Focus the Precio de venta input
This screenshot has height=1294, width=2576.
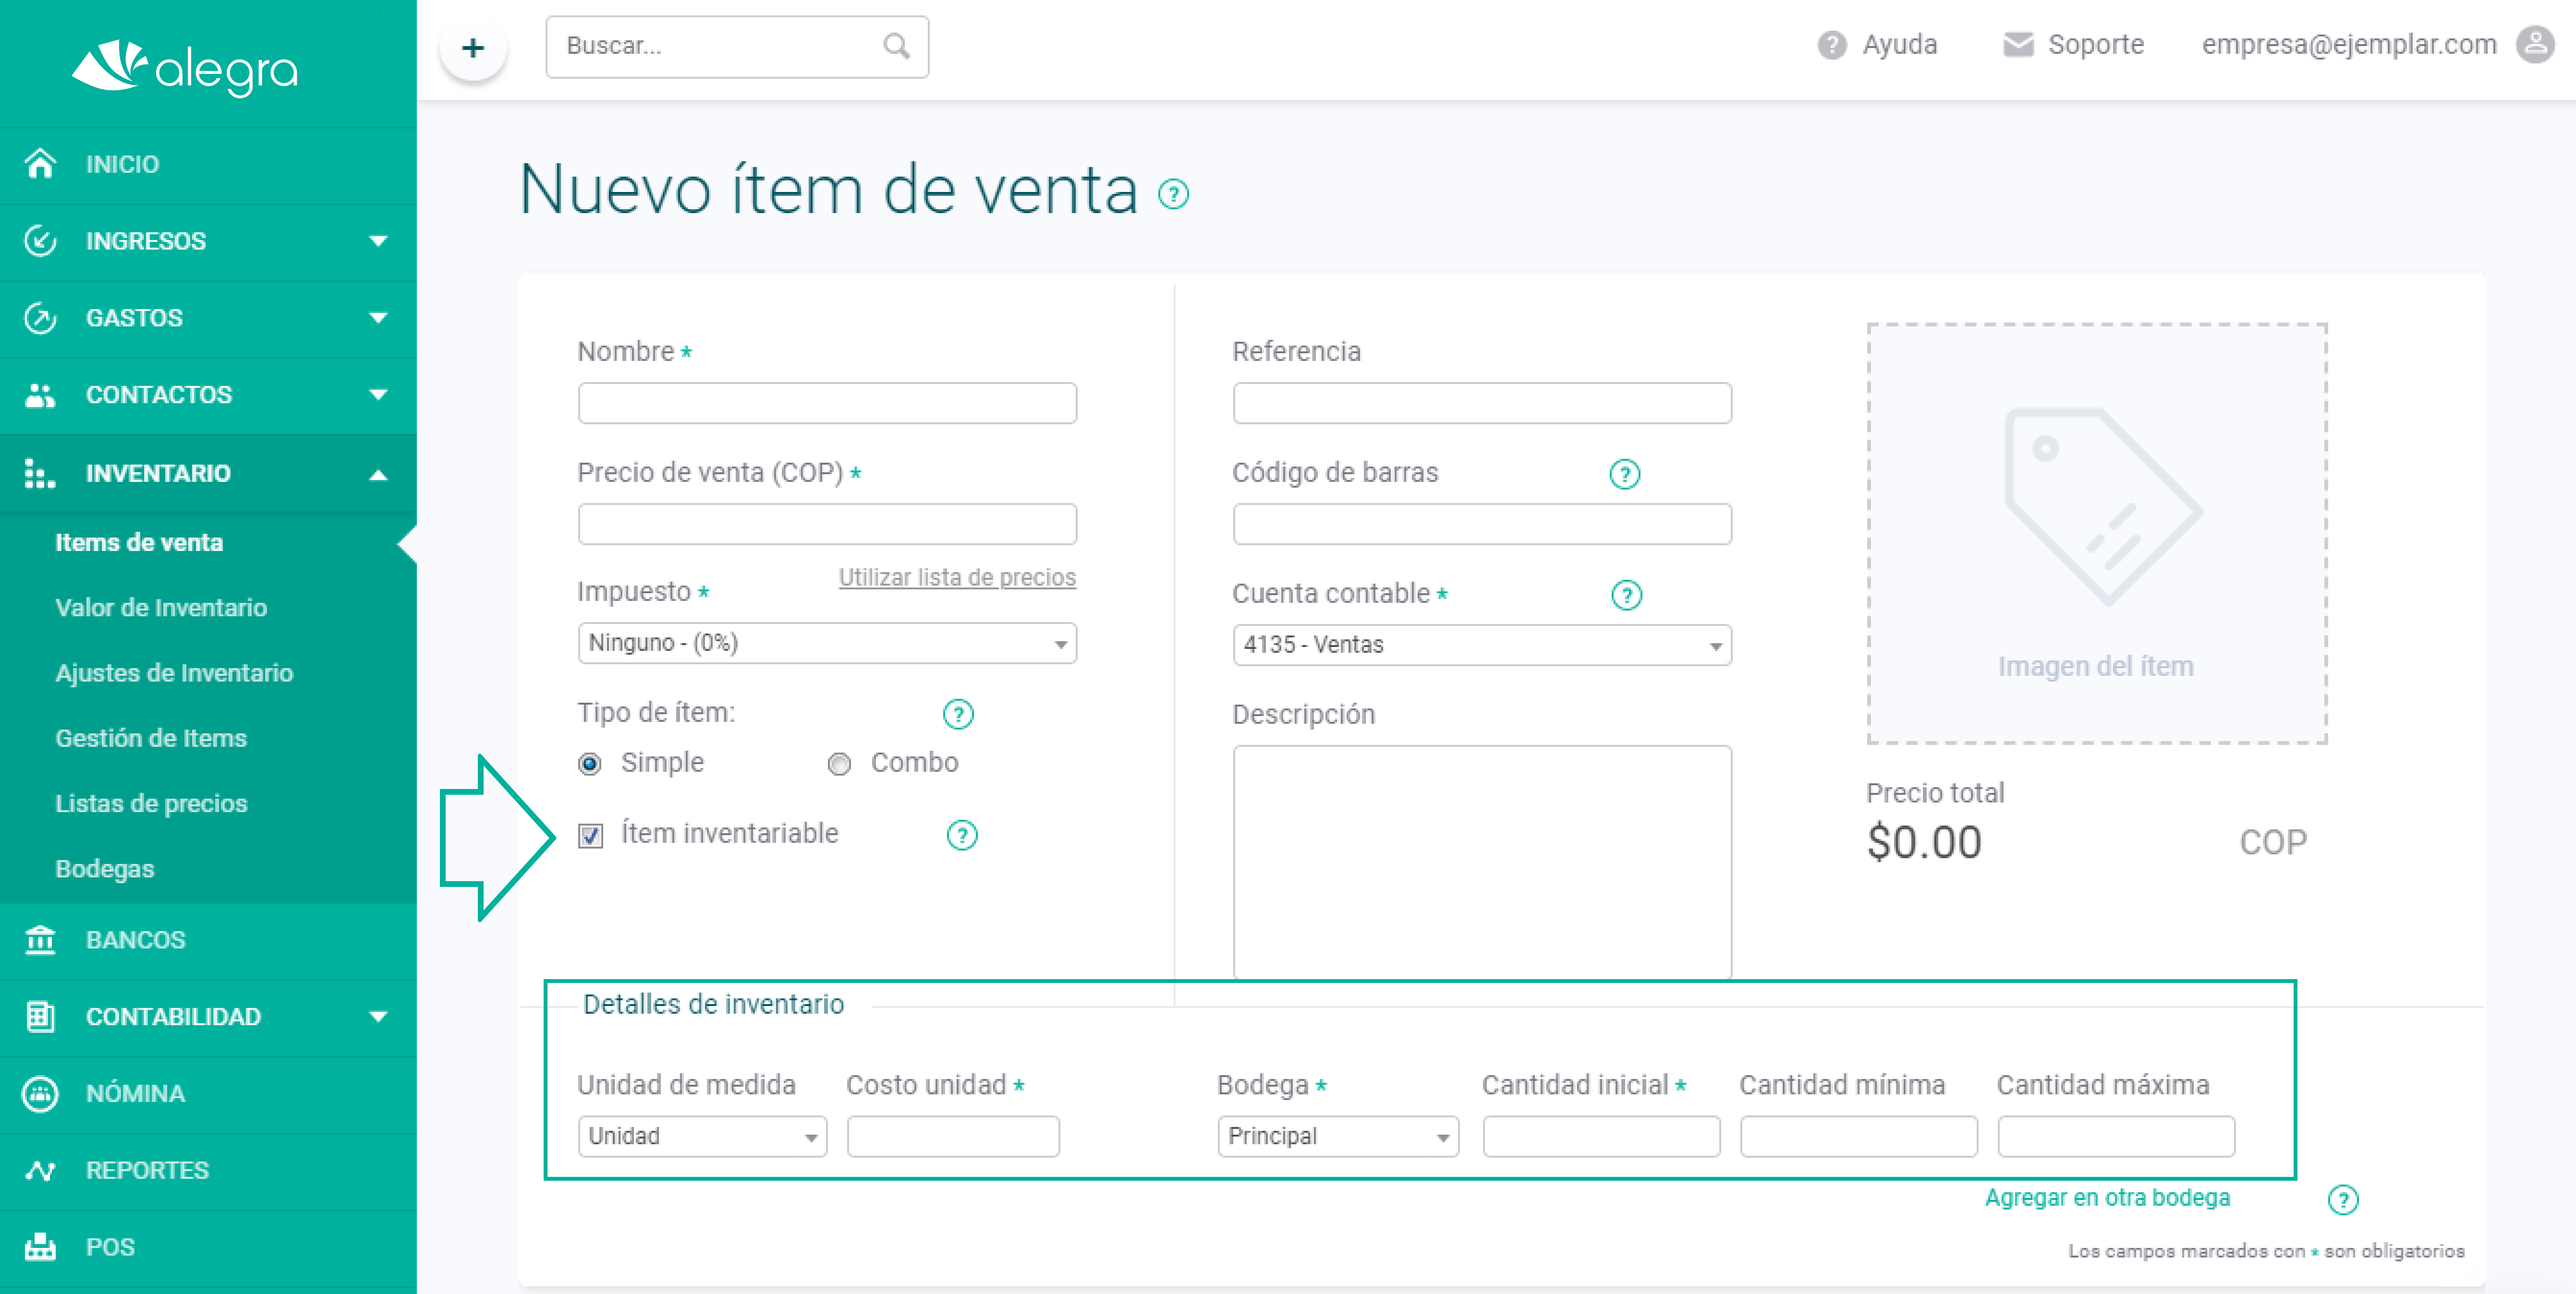pos(827,524)
